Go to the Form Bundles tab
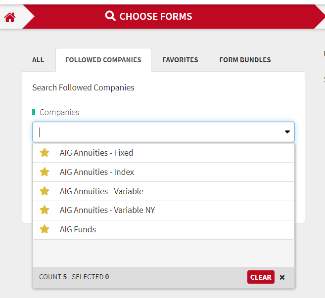This screenshot has width=325, height=298. point(245,60)
